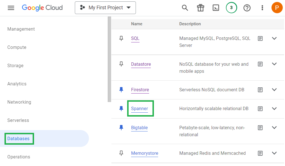Click the search magnifier icon
Viewport: 285px width, 166px height.
(185, 8)
